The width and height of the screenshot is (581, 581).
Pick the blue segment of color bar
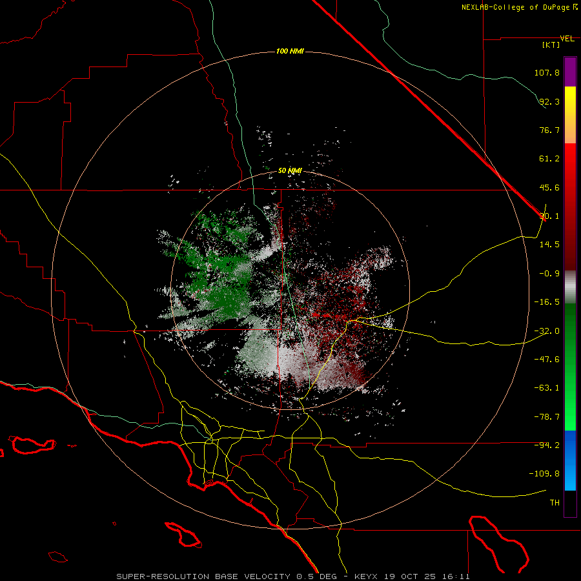point(570,460)
